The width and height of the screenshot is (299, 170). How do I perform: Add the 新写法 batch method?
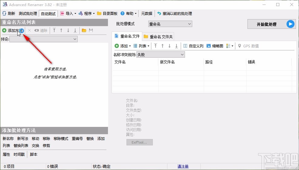point(23,139)
